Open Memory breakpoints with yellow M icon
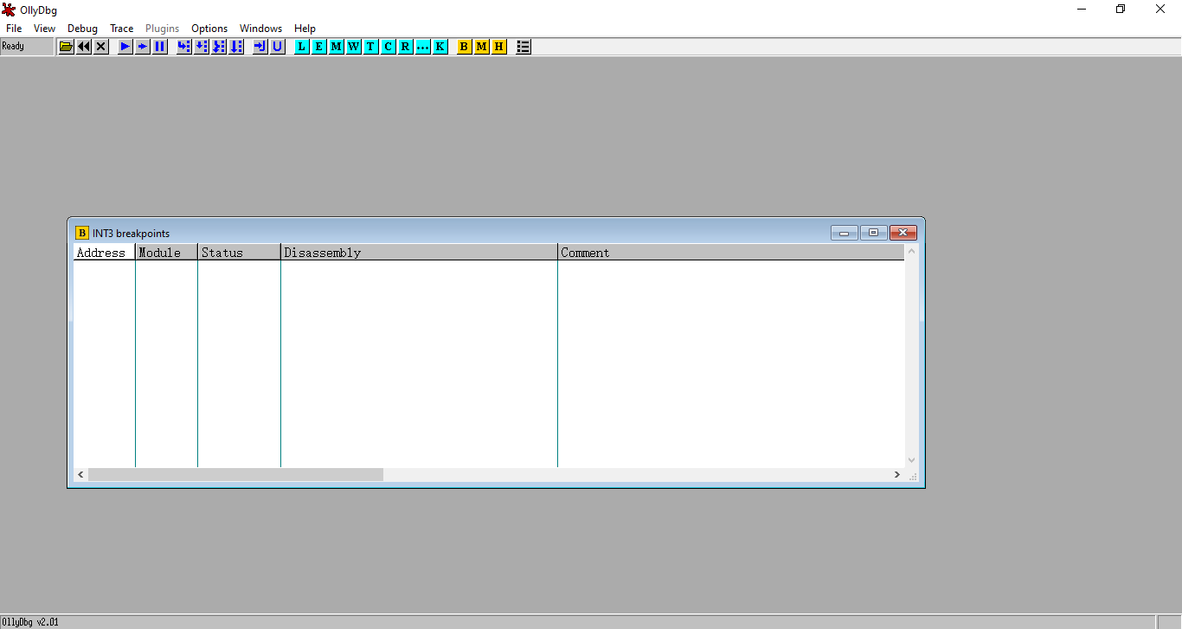Screen dimensions: 1182x629 [x=482, y=47]
